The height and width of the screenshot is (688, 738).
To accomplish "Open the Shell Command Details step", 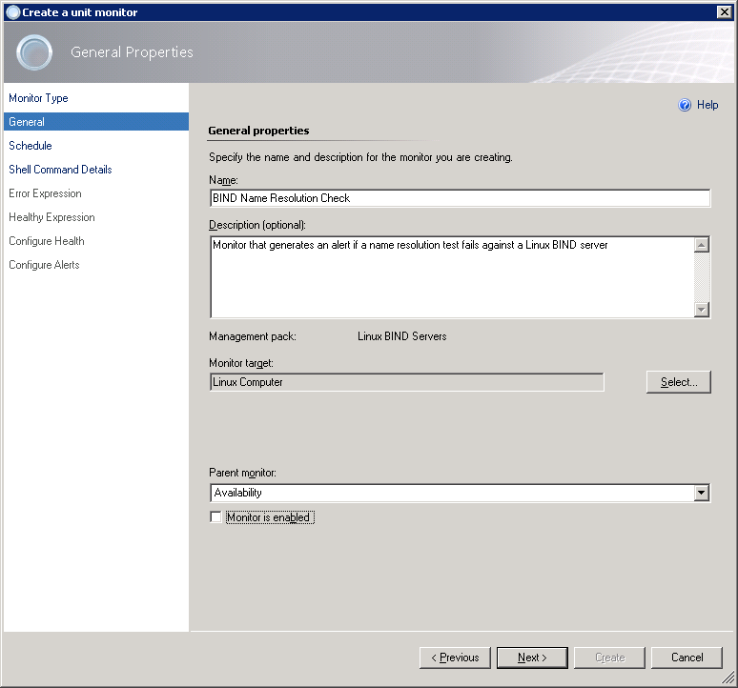I will click(x=60, y=170).
